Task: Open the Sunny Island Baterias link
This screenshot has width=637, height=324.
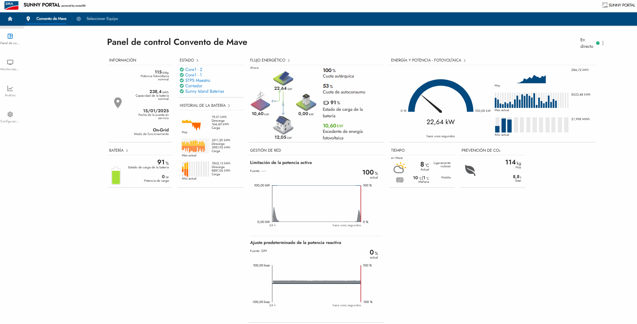Action: click(204, 92)
